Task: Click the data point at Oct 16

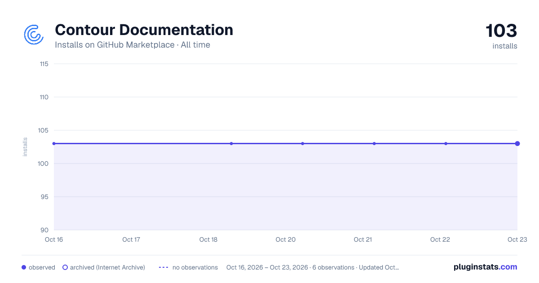Action: [54, 144]
